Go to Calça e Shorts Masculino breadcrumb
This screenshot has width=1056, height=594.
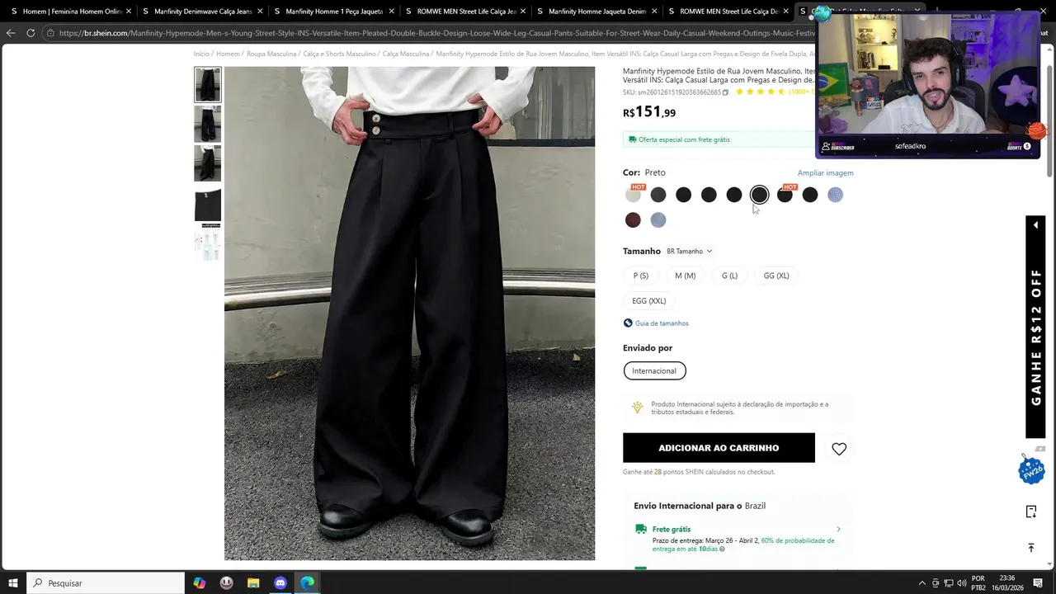339,54
